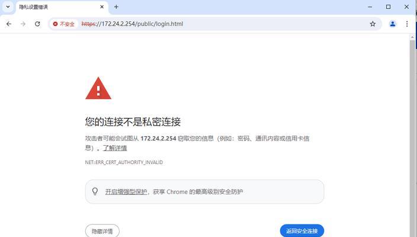The width and height of the screenshot is (417, 237).
Task: Click the 隐藏详情 button
Action: coord(102,231)
